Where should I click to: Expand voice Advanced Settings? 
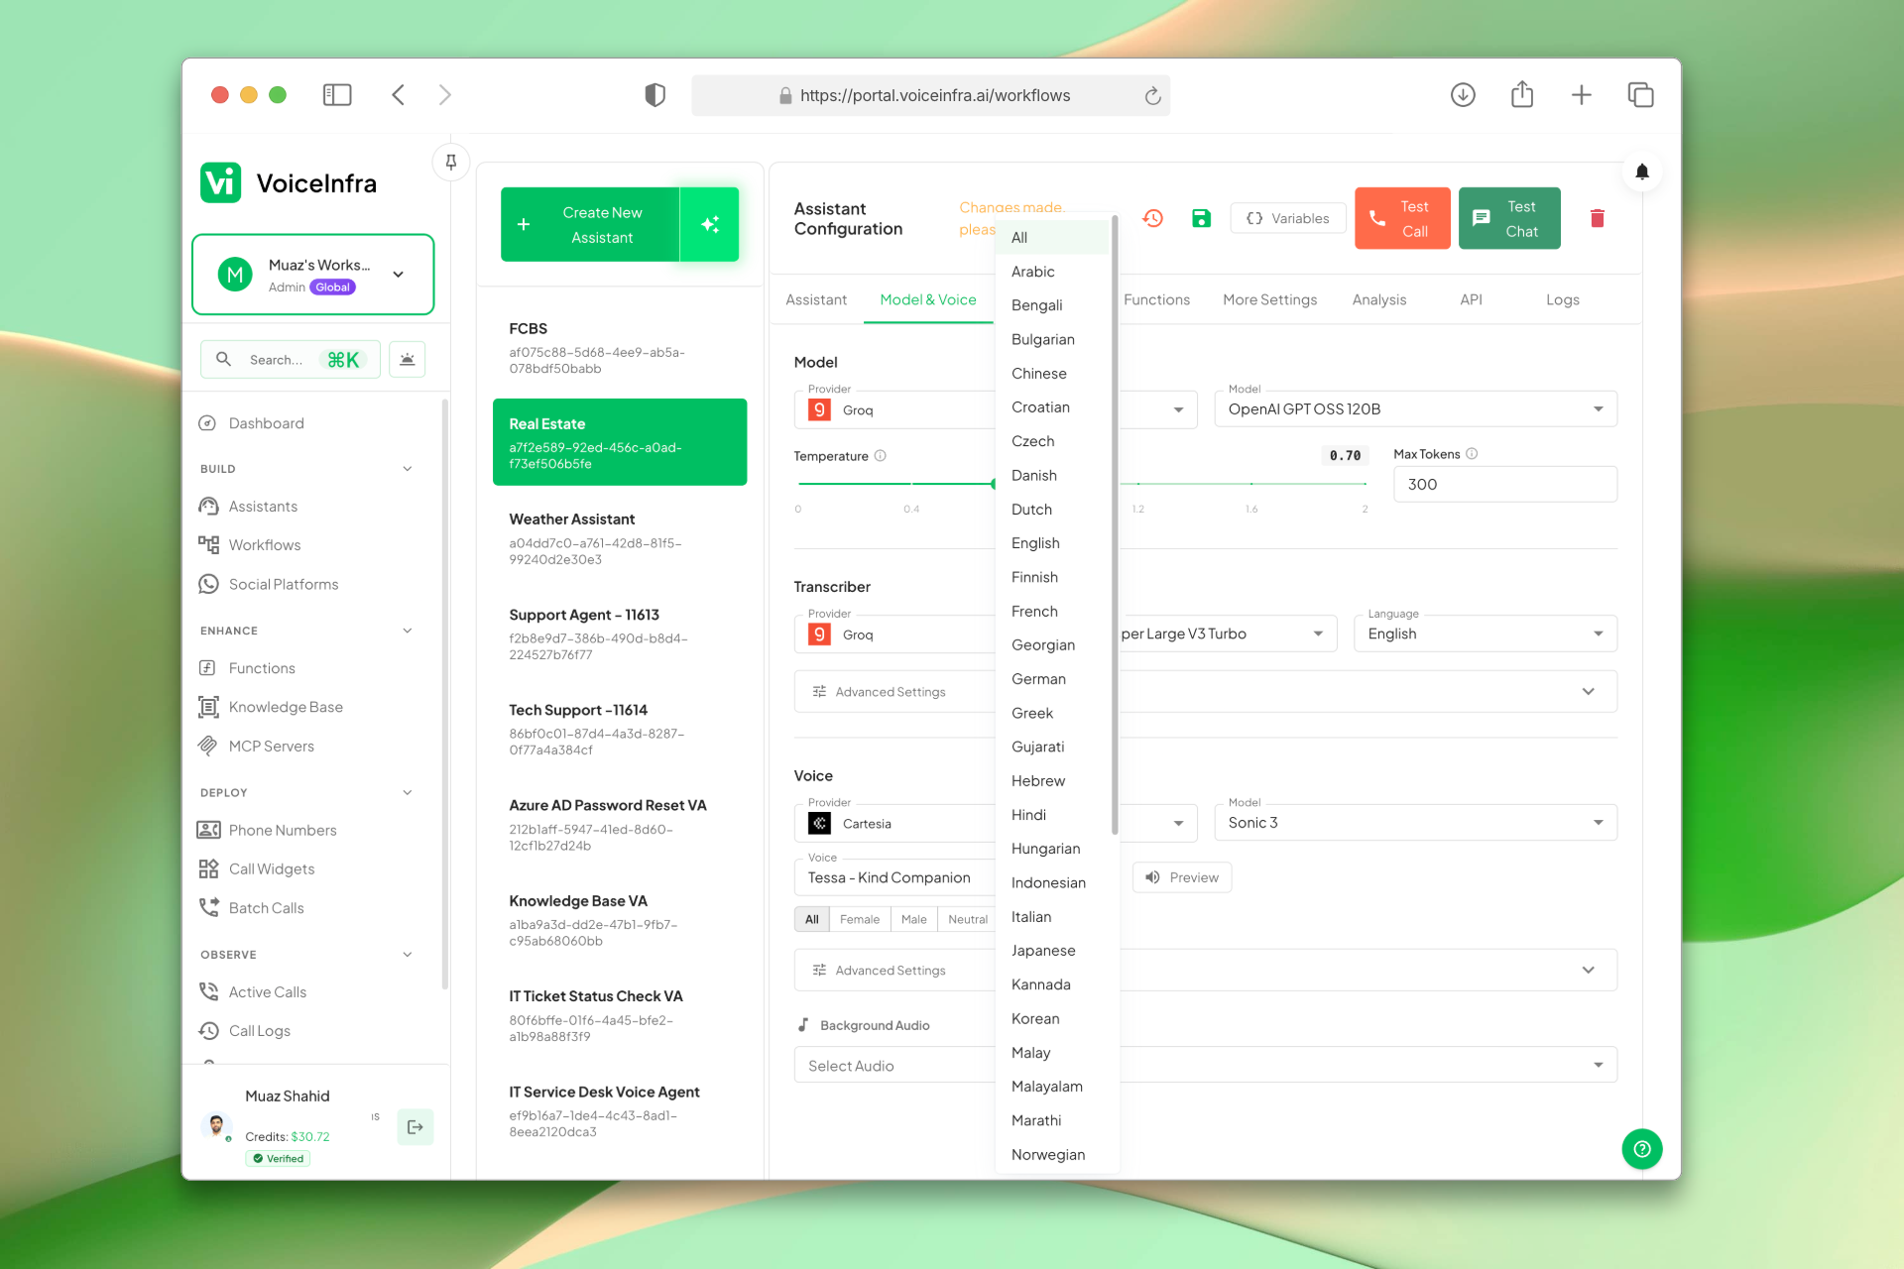1205,971
